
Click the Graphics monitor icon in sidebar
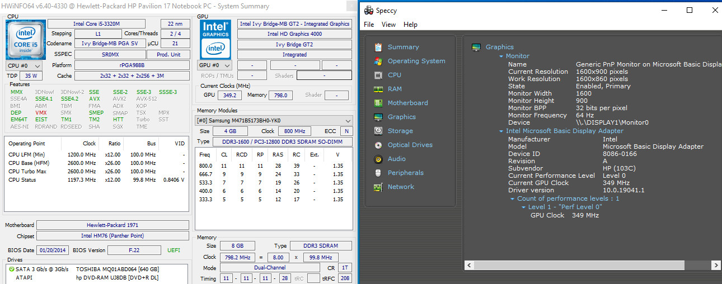click(x=378, y=117)
